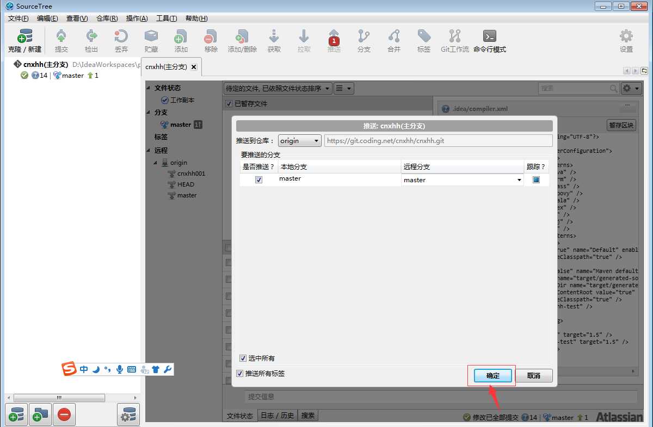Viewport: 653px width, 427px height.
Task: Switch to the Search (搜索) bottom tab
Action: point(308,416)
